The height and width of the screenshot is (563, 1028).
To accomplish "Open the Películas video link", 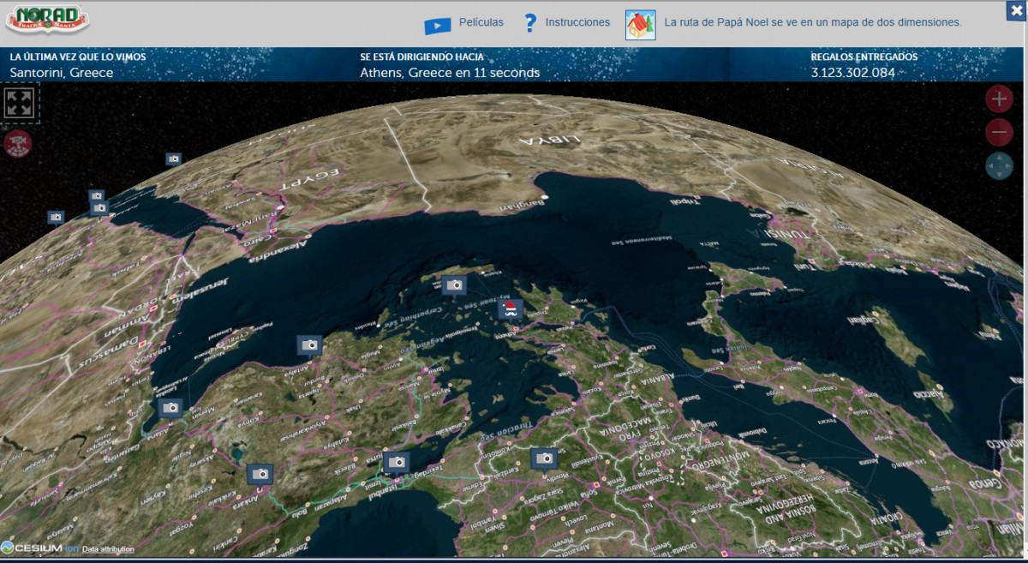I will click(481, 22).
